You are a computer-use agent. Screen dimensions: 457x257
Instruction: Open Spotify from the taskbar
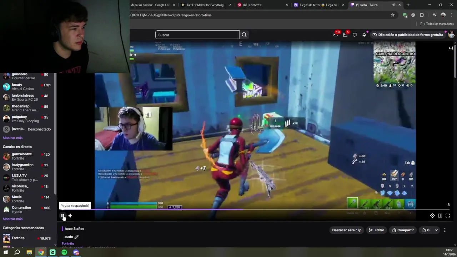tap(64, 252)
